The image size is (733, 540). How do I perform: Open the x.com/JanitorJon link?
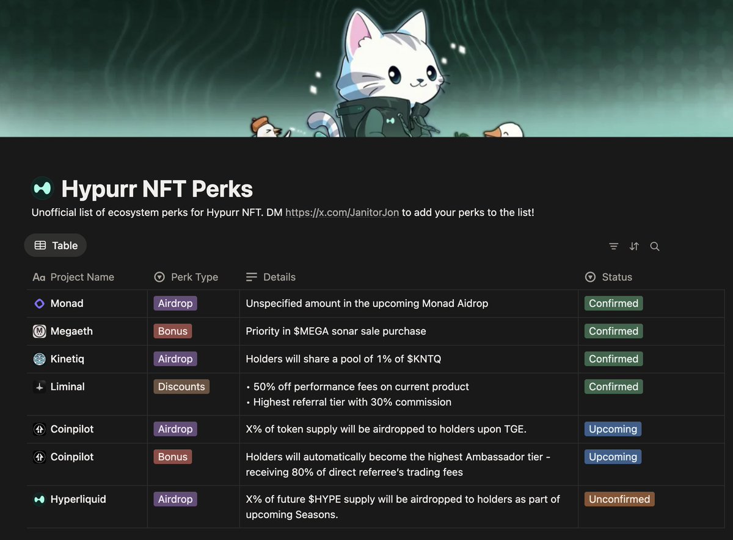point(342,213)
